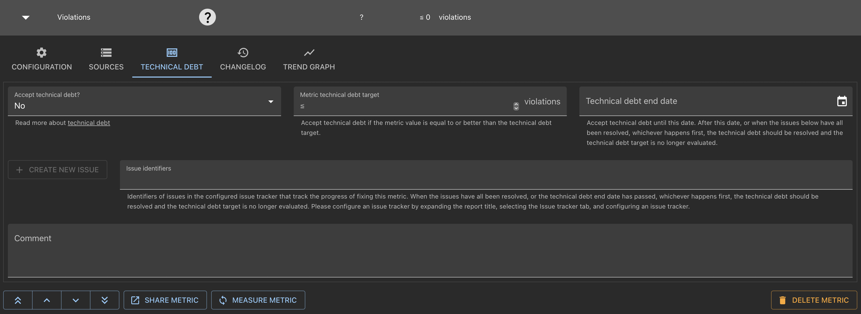Select the Technical Debt tab

(172, 59)
